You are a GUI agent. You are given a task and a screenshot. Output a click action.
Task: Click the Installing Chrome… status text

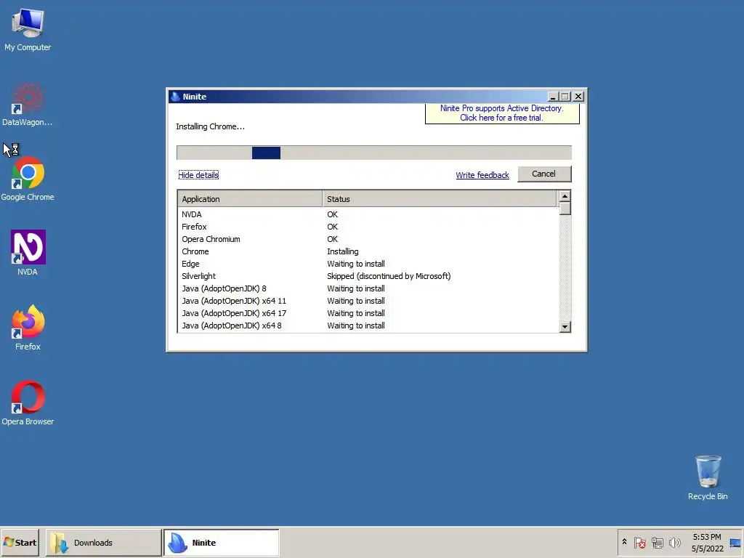[x=210, y=126]
